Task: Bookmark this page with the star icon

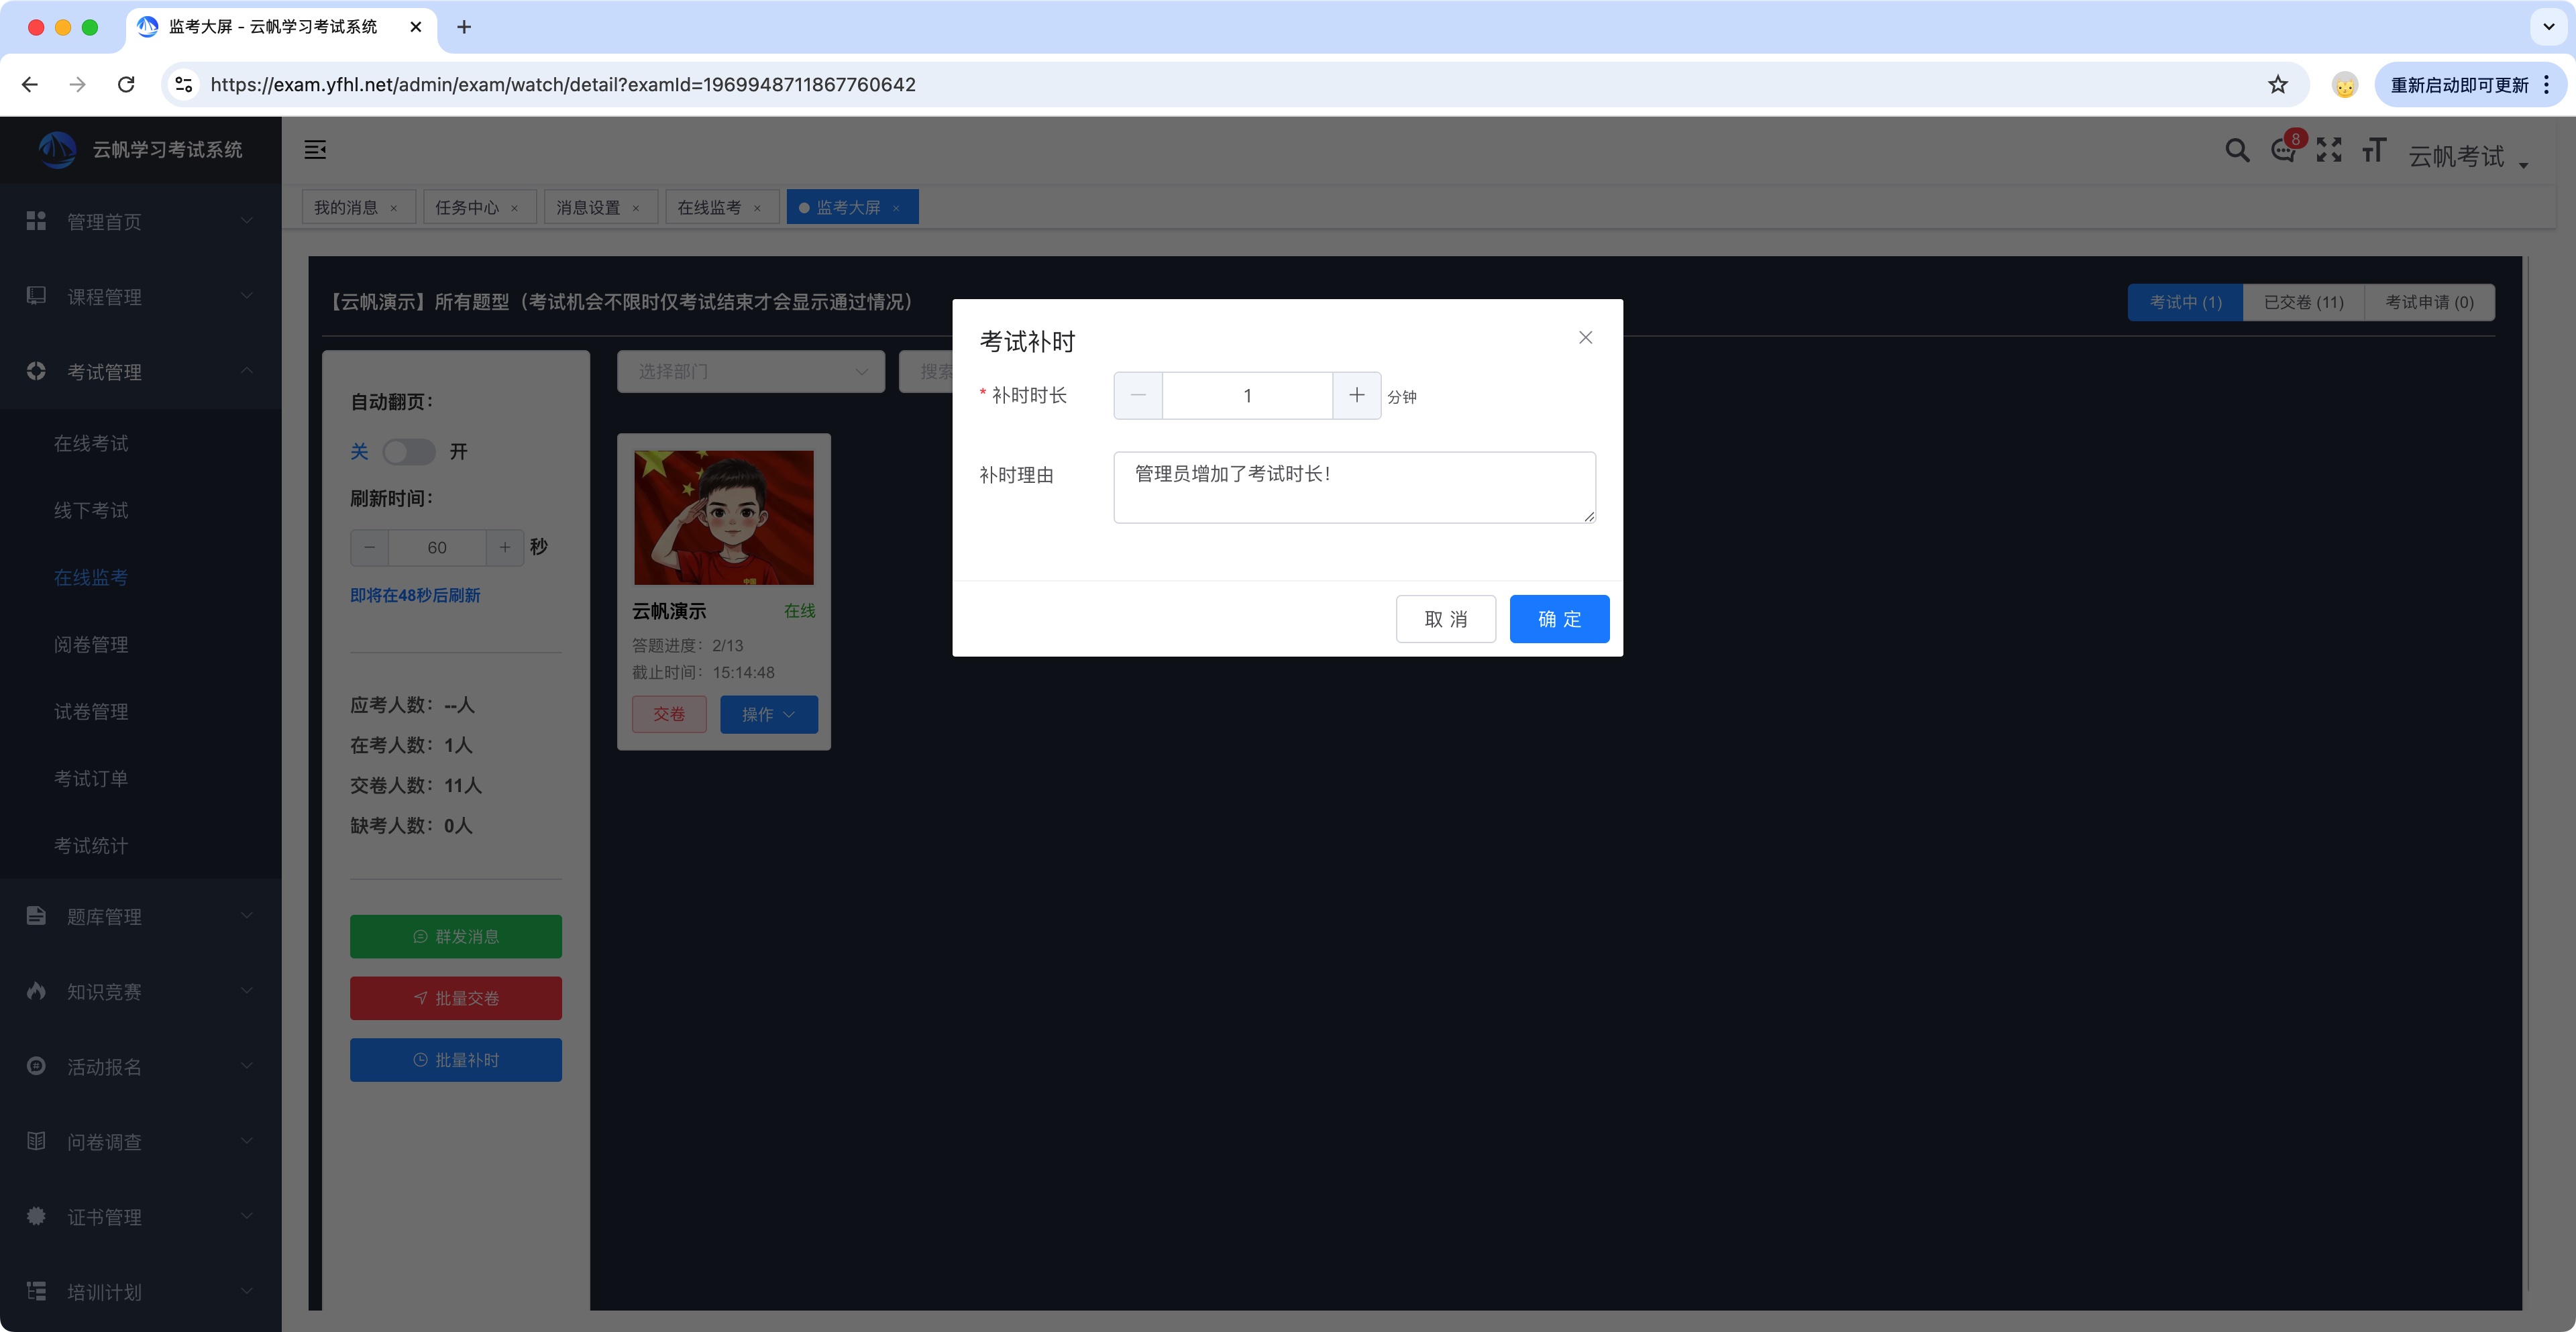Action: click(x=2277, y=85)
